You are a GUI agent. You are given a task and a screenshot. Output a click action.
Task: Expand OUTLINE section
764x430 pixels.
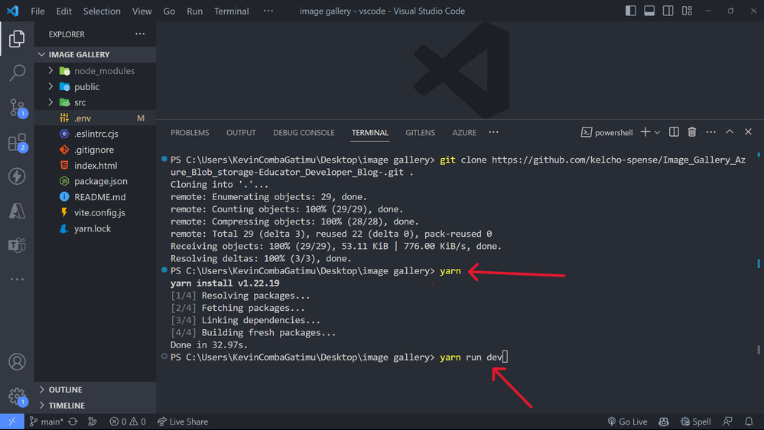pyautogui.click(x=96, y=390)
